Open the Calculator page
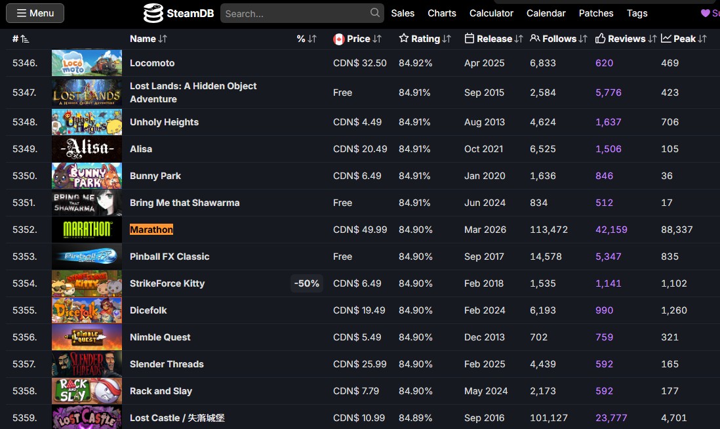Image resolution: width=720 pixels, height=429 pixels. point(491,13)
